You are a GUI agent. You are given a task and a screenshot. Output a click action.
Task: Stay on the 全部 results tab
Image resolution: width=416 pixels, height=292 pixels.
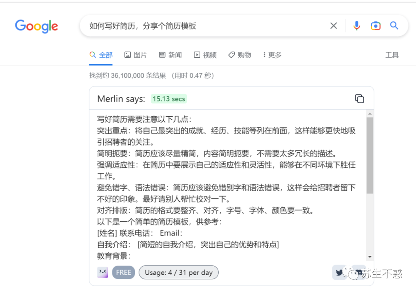pyautogui.click(x=101, y=55)
